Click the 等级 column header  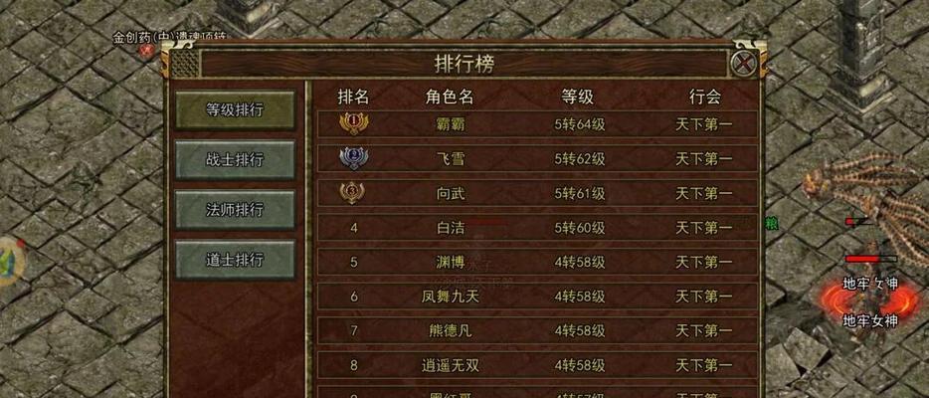(x=577, y=97)
